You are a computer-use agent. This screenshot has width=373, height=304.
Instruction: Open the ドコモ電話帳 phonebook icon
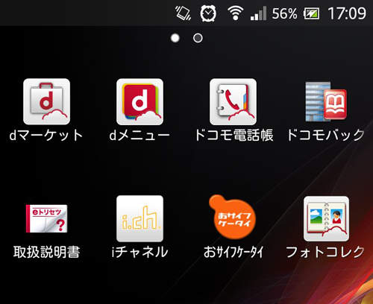point(233,101)
